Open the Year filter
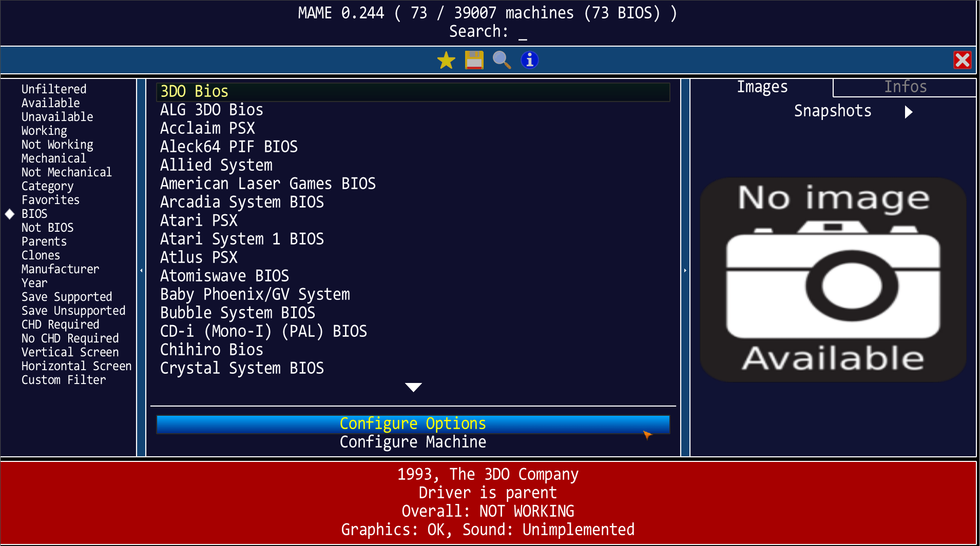 34,283
